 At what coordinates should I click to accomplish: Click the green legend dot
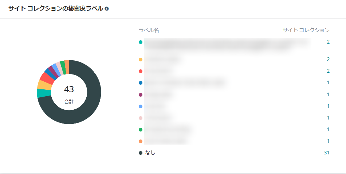click(141, 130)
